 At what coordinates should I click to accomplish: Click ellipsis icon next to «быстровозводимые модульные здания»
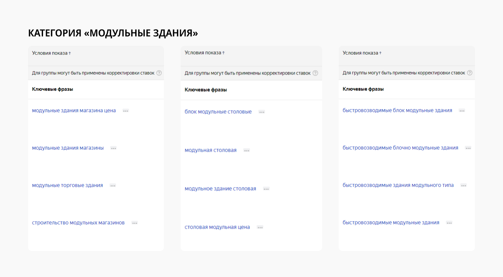pos(449,222)
